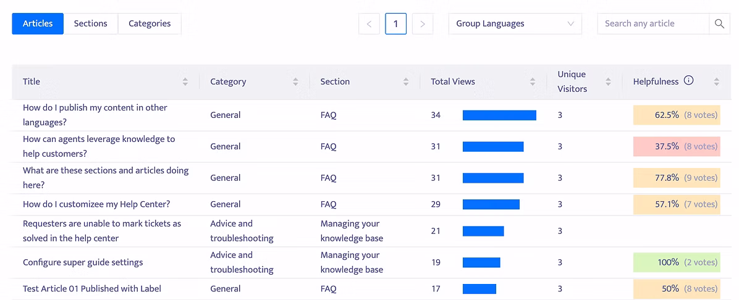Sort by Unique Visitors arrows
Screen dimensions: 739x300
click(608, 81)
